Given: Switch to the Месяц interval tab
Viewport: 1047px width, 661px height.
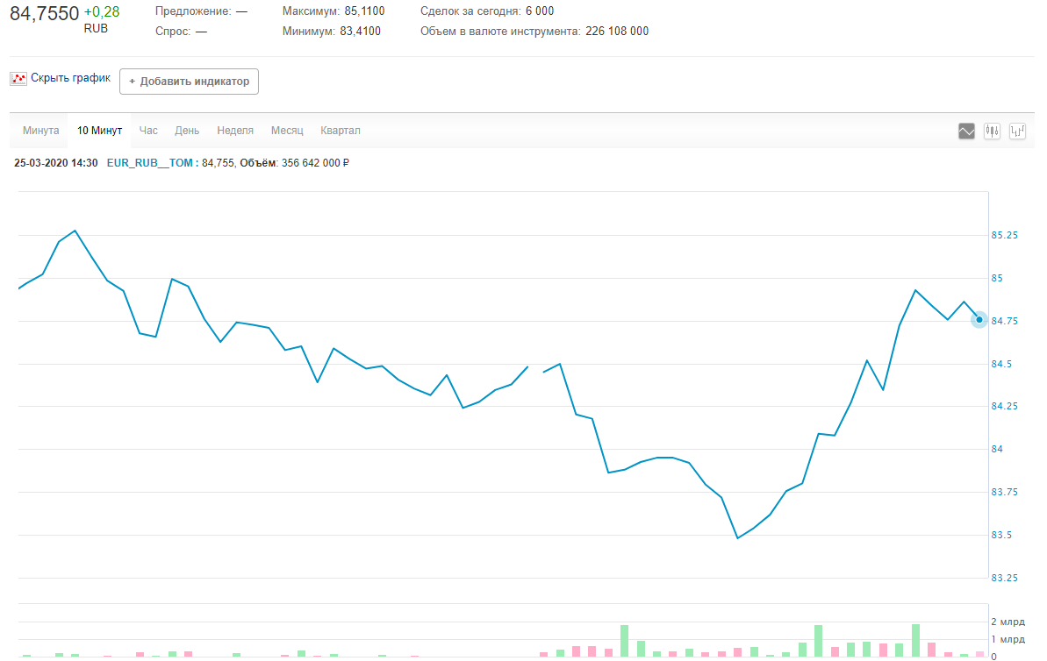Looking at the screenshot, I should (287, 131).
